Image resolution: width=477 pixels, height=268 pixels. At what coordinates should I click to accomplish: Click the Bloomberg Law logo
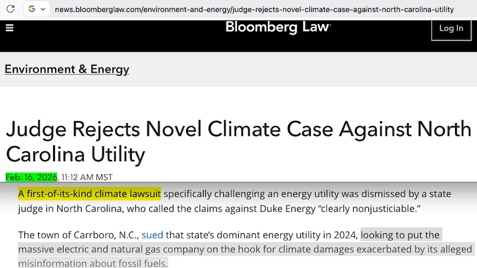pyautogui.click(x=278, y=27)
